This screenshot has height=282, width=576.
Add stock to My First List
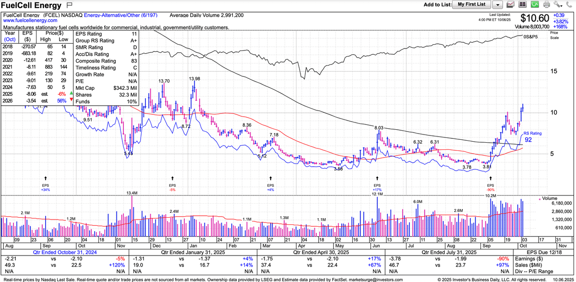471,5
